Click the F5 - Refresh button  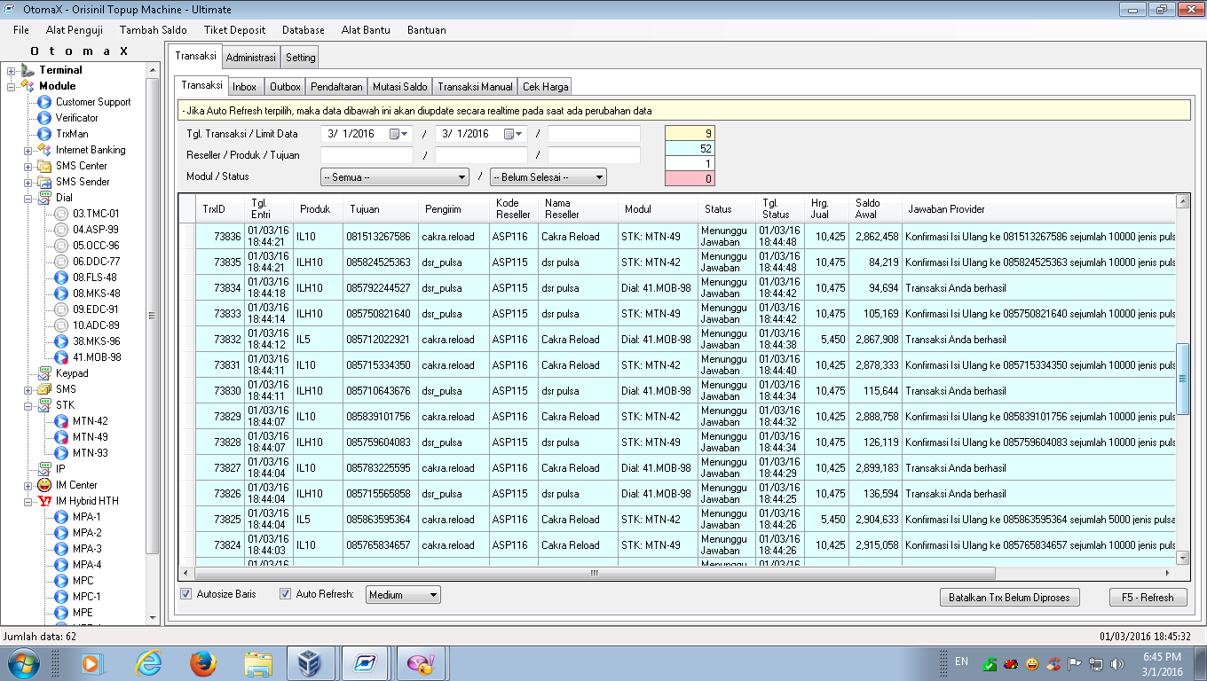point(1148,597)
